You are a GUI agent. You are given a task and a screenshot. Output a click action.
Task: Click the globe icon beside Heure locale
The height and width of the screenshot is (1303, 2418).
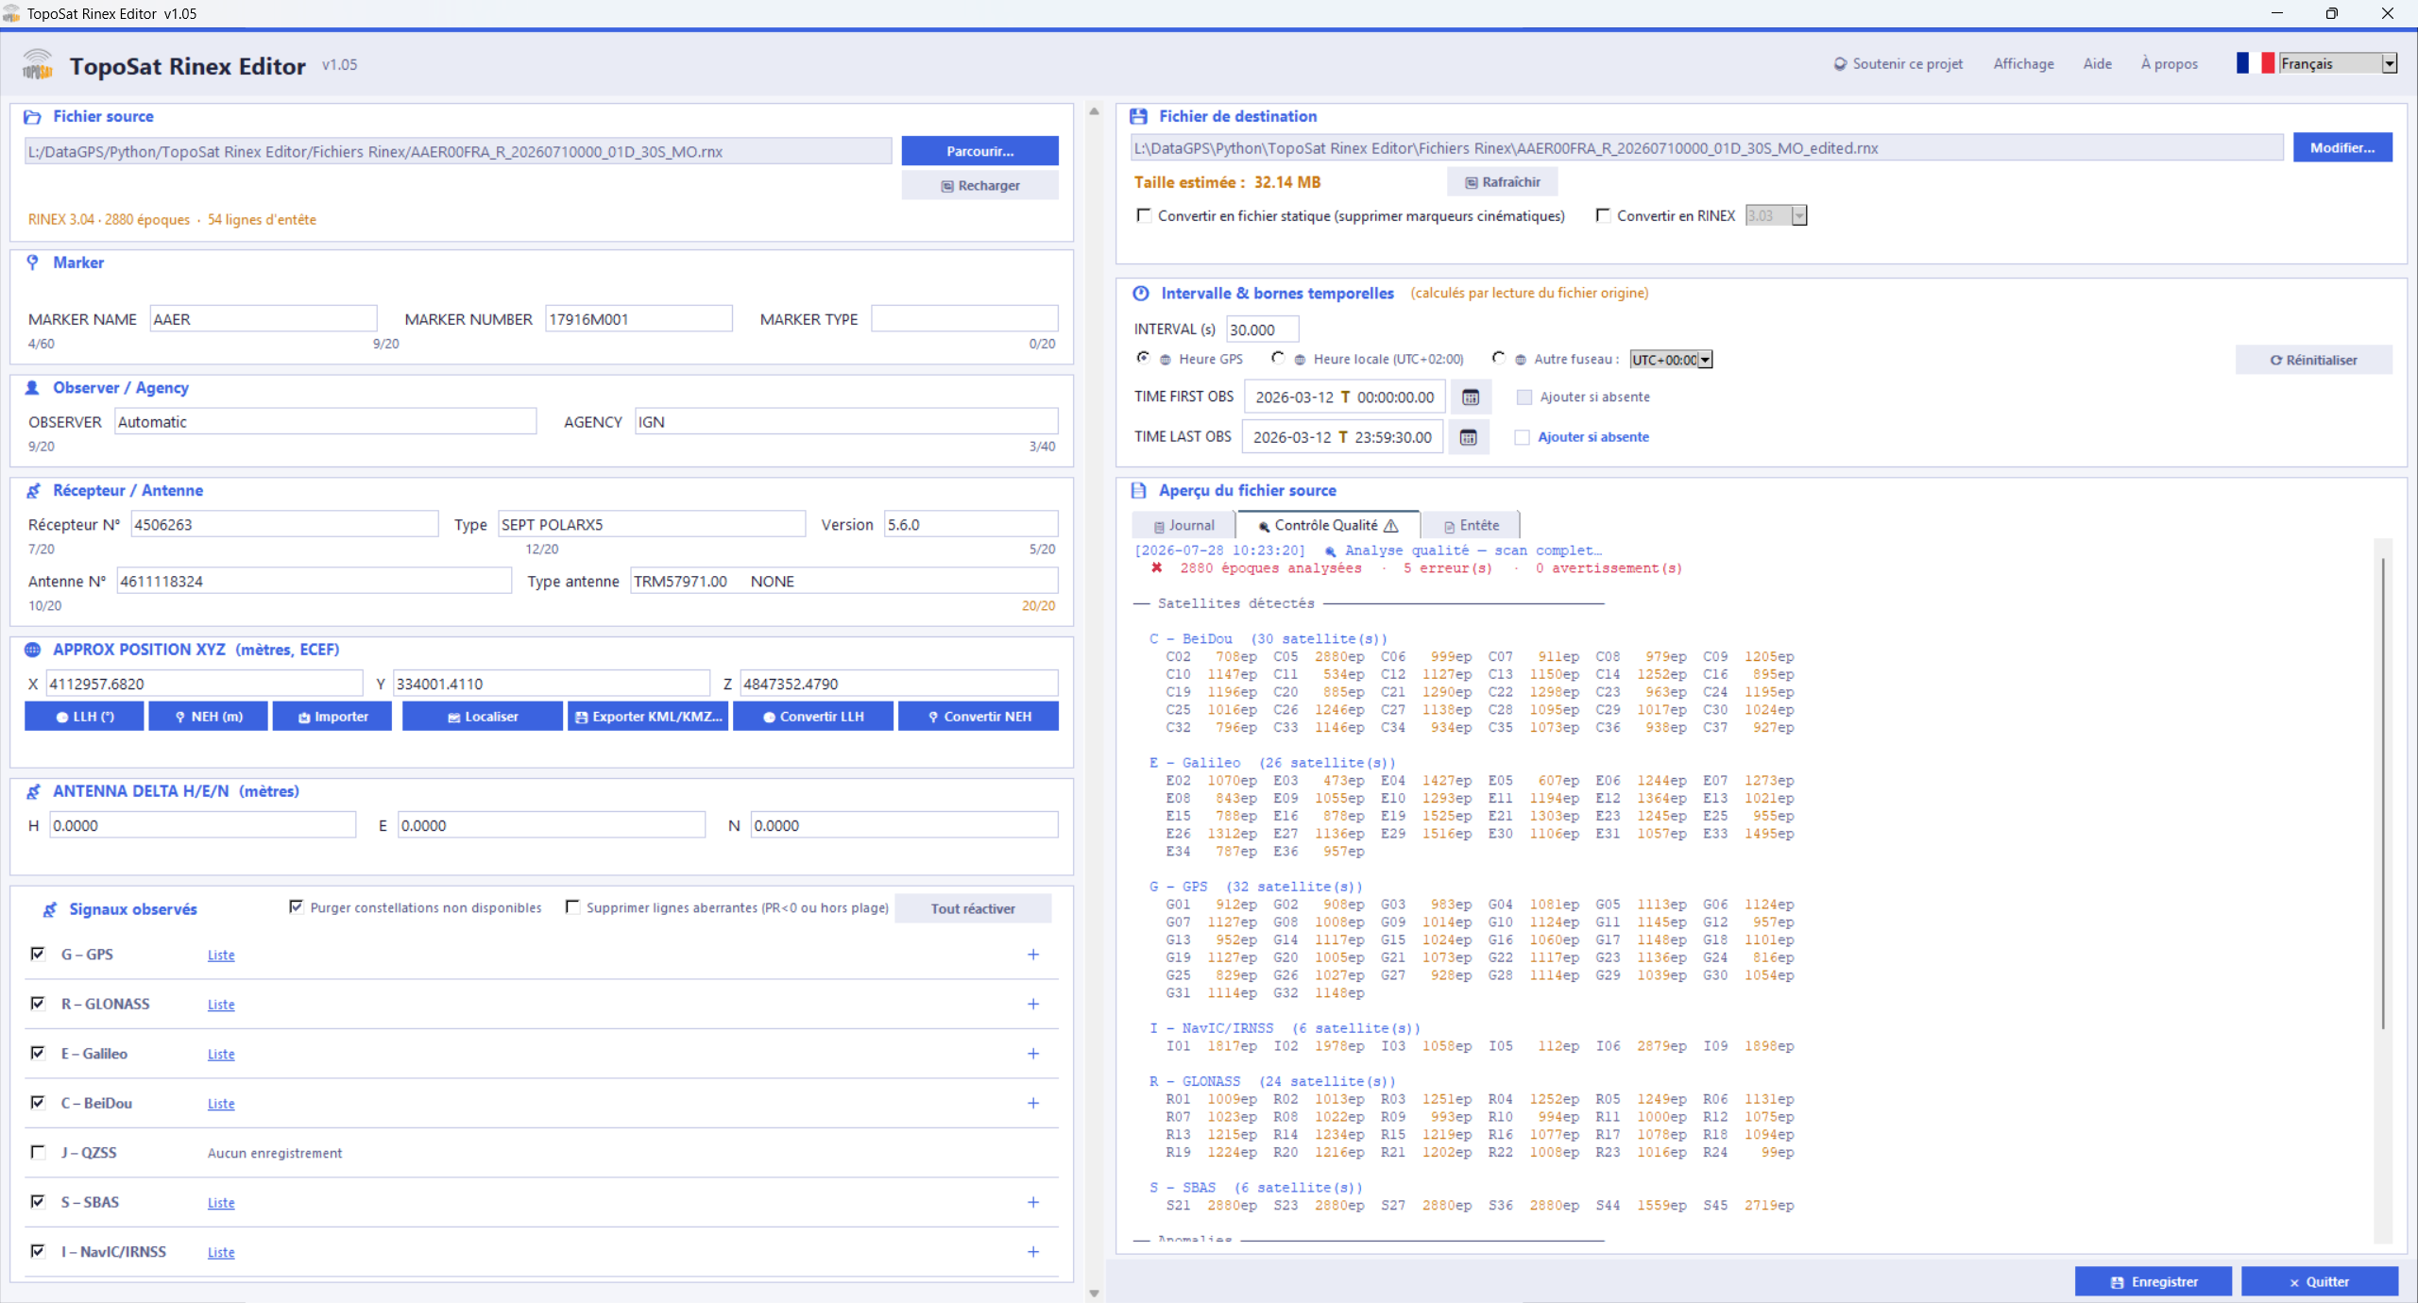(1301, 360)
